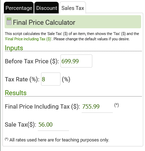Select the Sale Tax result field
This screenshot has width=145, height=151.
(53, 125)
